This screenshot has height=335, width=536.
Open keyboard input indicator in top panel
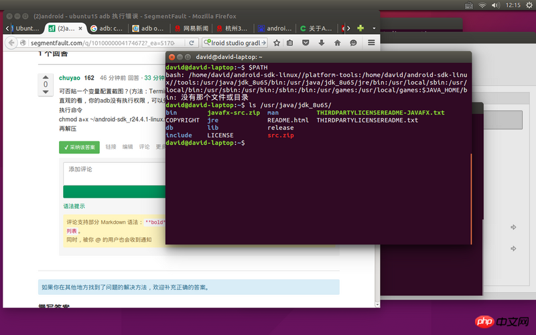click(469, 5)
